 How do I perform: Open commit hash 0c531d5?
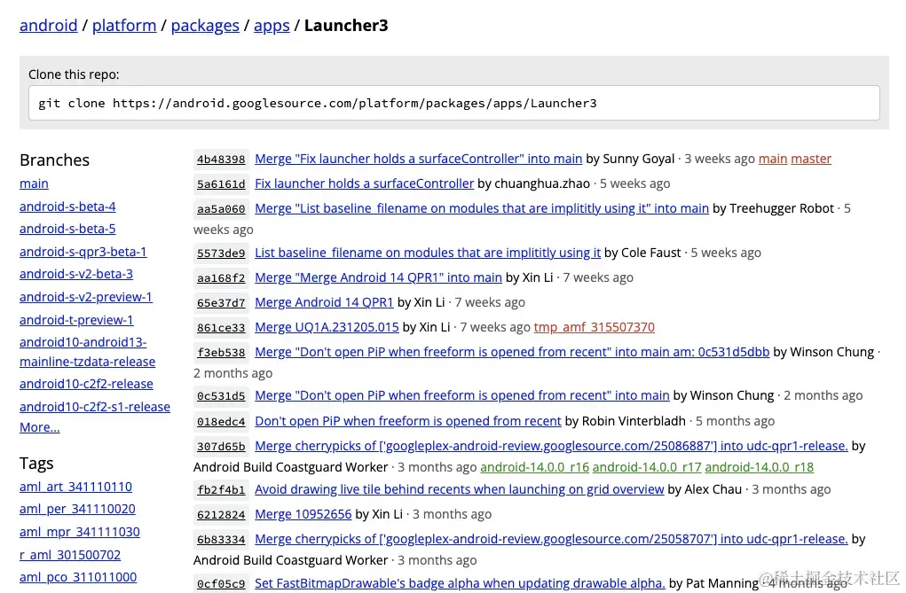(x=221, y=396)
